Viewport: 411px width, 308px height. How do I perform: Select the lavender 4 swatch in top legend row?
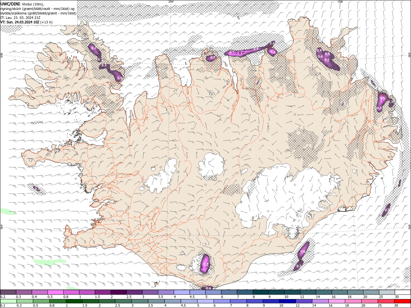click(181, 292)
